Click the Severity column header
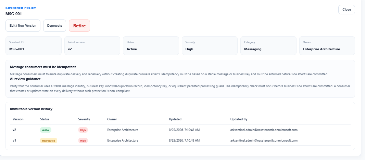Image resolution: width=365 pixels, height=160 pixels. 84,119
